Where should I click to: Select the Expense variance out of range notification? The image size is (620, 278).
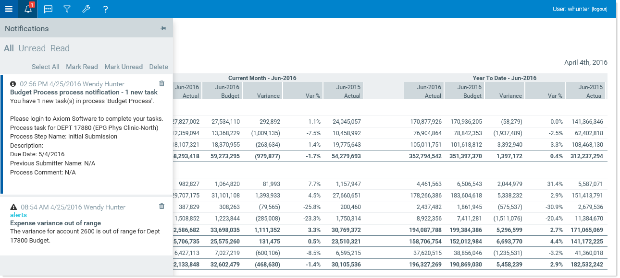pos(55,223)
